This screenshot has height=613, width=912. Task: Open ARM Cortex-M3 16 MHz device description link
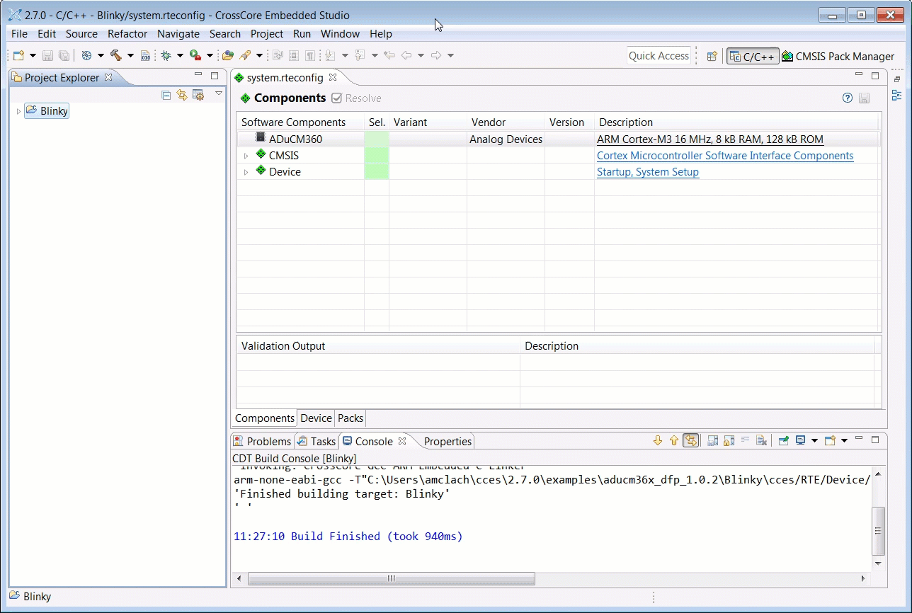[710, 139]
